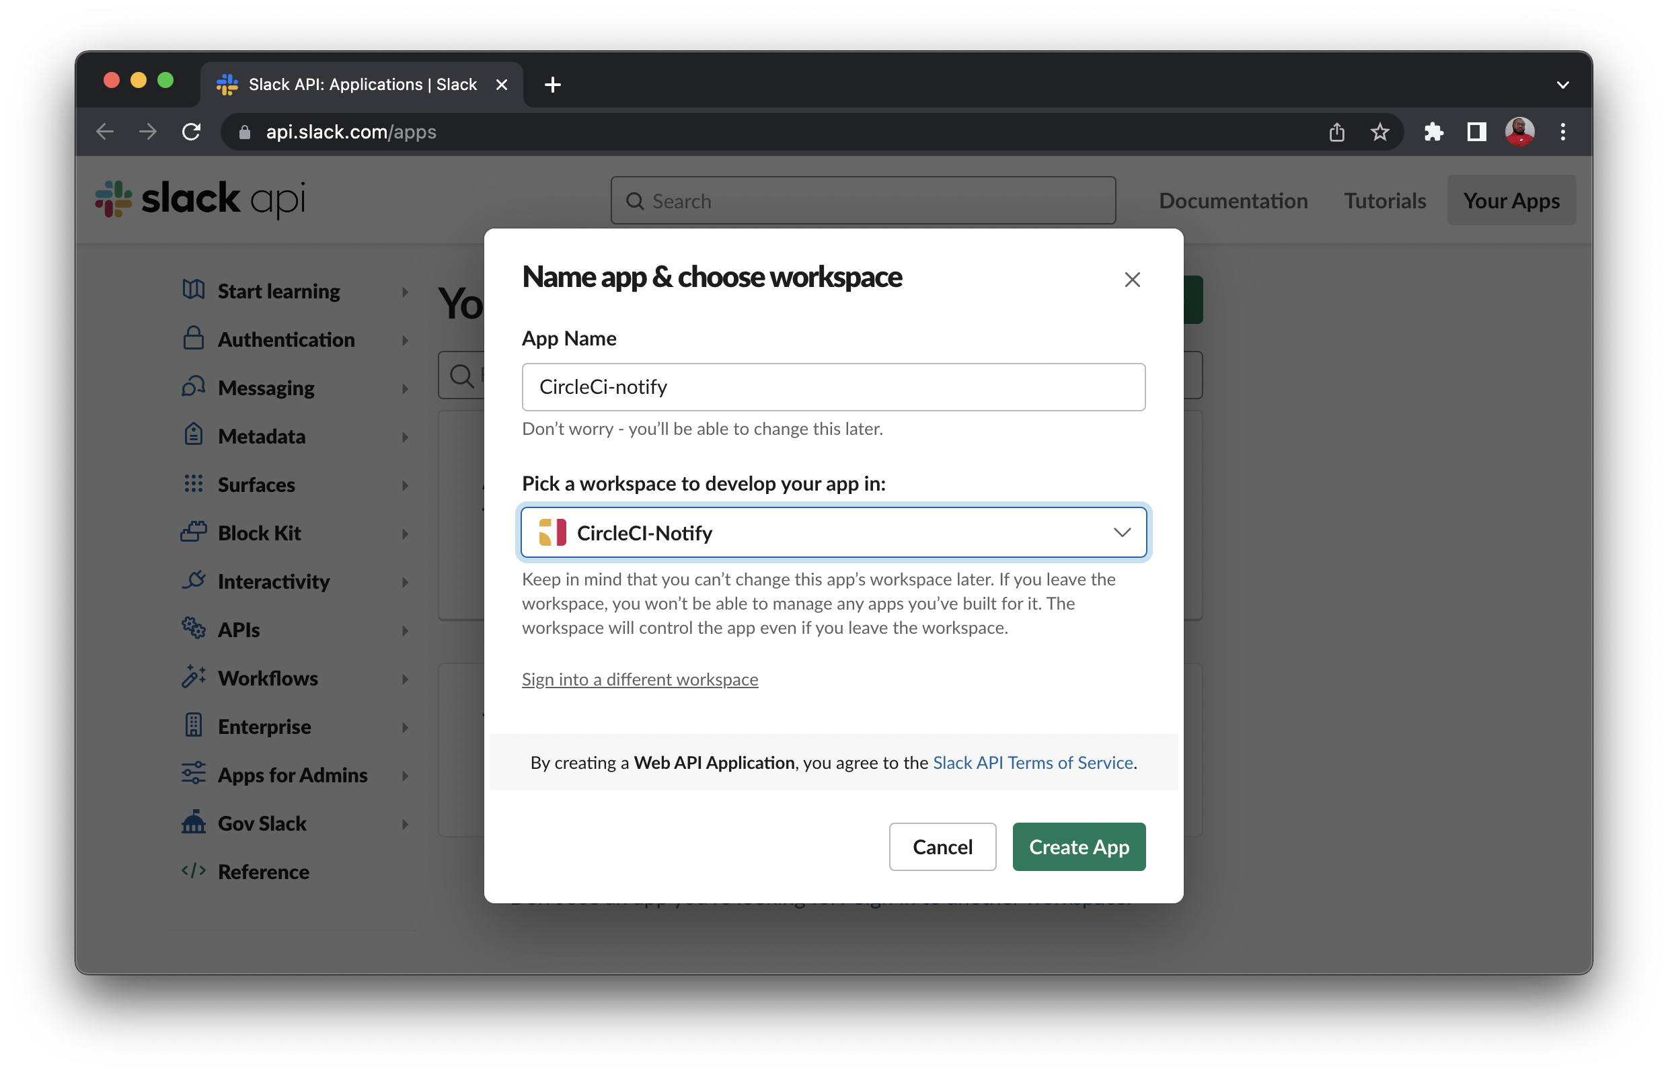Click the Slack API logo
The width and height of the screenshot is (1668, 1074).
click(200, 200)
